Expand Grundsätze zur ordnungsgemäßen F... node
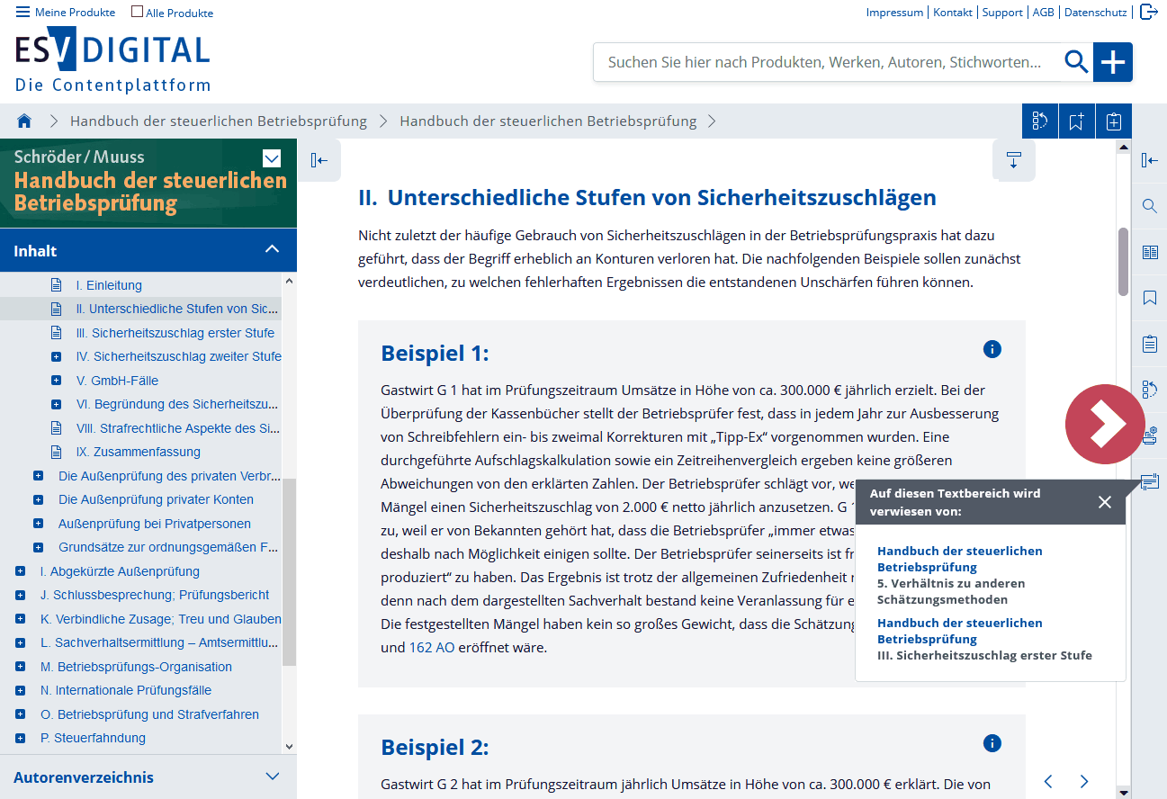 click(38, 547)
